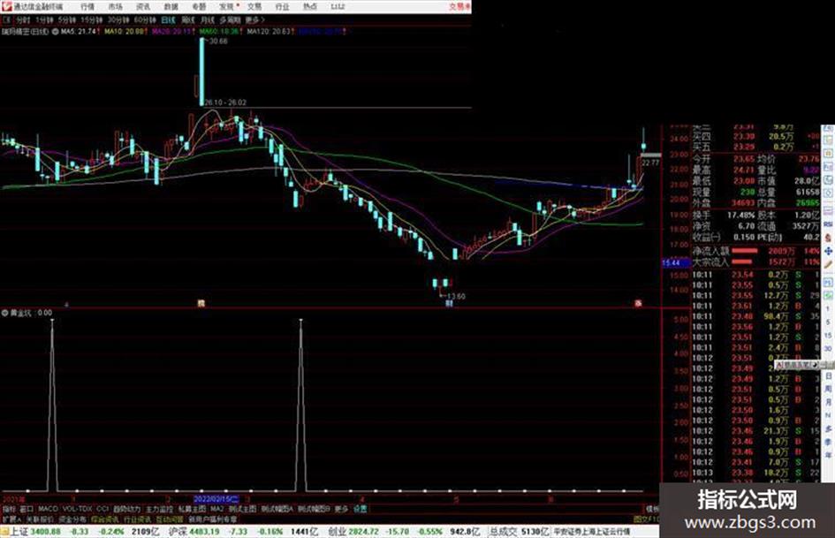Click the 模板 button at the bottom right
This screenshot has width=835, height=538.
coord(652,509)
